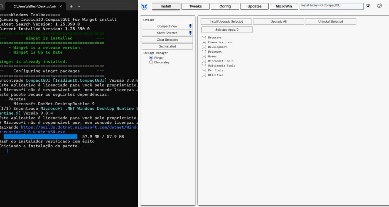Image resolution: width=389 pixels, height=207 pixels.
Task: Click 'Current Installed Version: 1.25.390.0' line
Action: coord(45,29)
